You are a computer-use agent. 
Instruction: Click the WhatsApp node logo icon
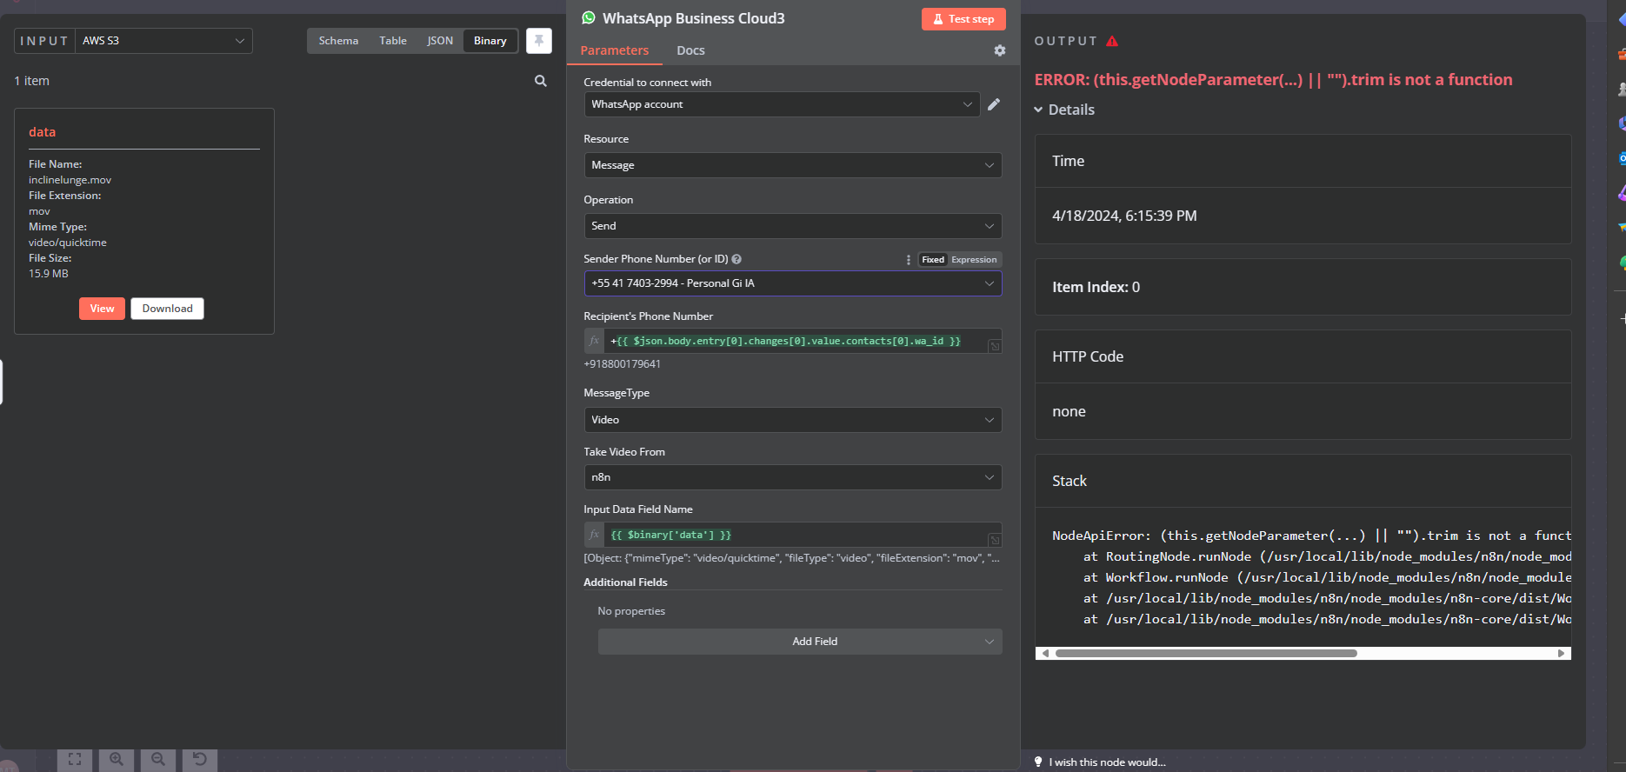coord(589,17)
